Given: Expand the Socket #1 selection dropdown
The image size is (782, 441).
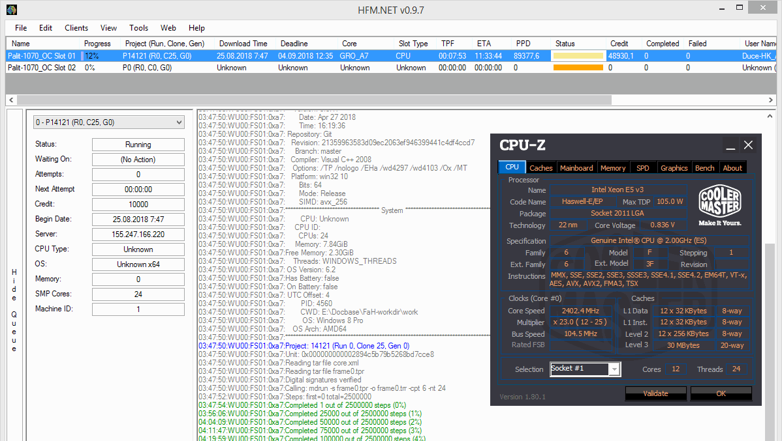Looking at the screenshot, I should click(614, 369).
